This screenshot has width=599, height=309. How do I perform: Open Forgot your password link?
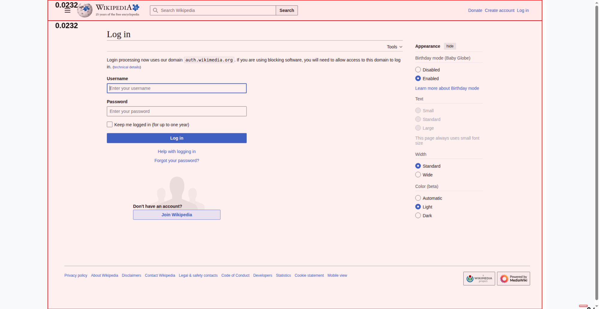pyautogui.click(x=177, y=160)
